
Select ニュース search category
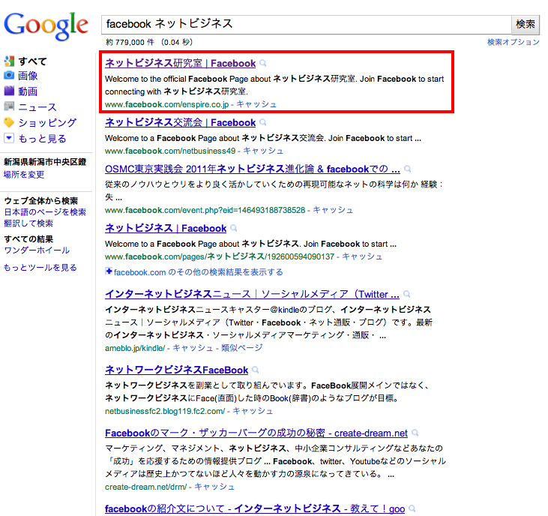tap(37, 107)
